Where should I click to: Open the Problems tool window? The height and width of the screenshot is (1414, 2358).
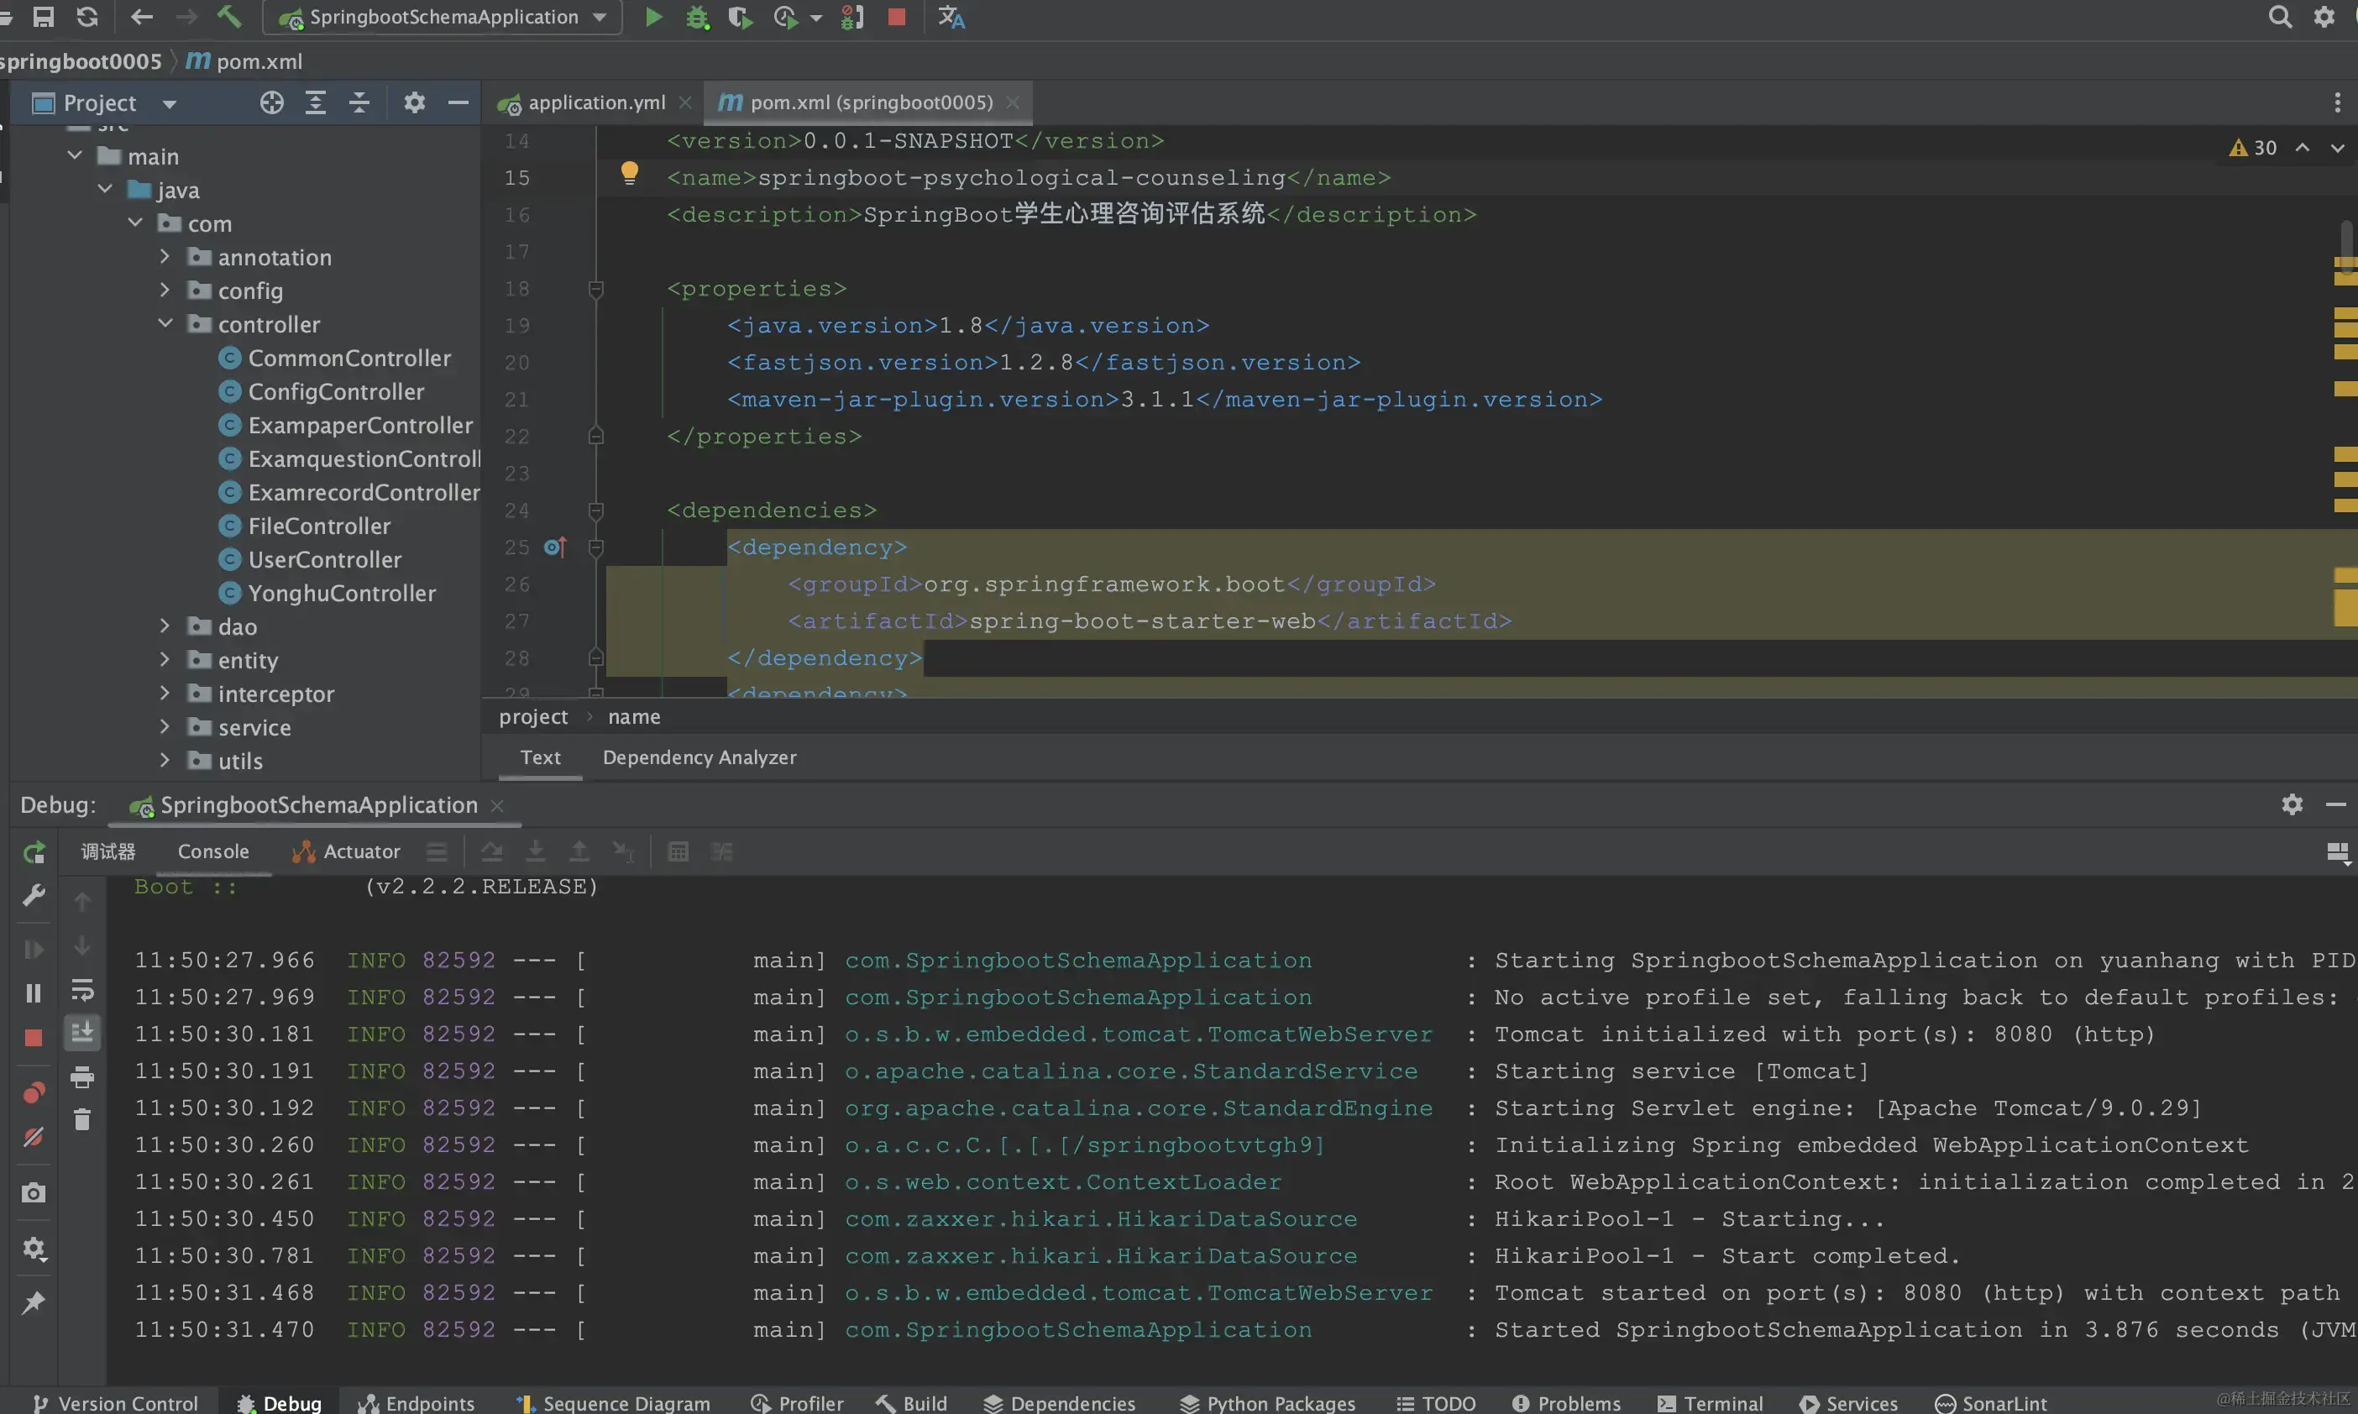point(1566,1402)
